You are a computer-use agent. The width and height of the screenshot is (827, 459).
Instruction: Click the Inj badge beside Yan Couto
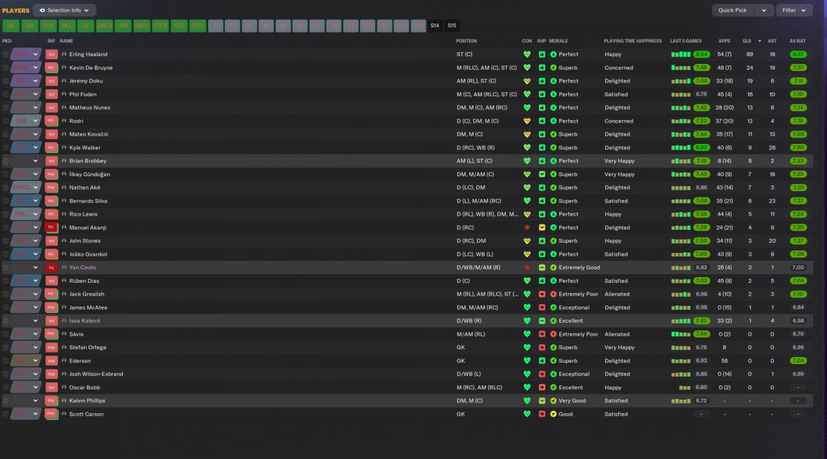(x=52, y=267)
